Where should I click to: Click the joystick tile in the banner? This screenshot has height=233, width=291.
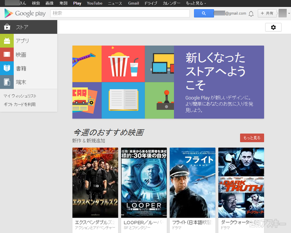point(160,100)
